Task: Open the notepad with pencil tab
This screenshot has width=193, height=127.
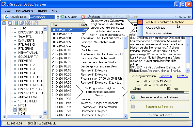Action: [x=35, y=23]
